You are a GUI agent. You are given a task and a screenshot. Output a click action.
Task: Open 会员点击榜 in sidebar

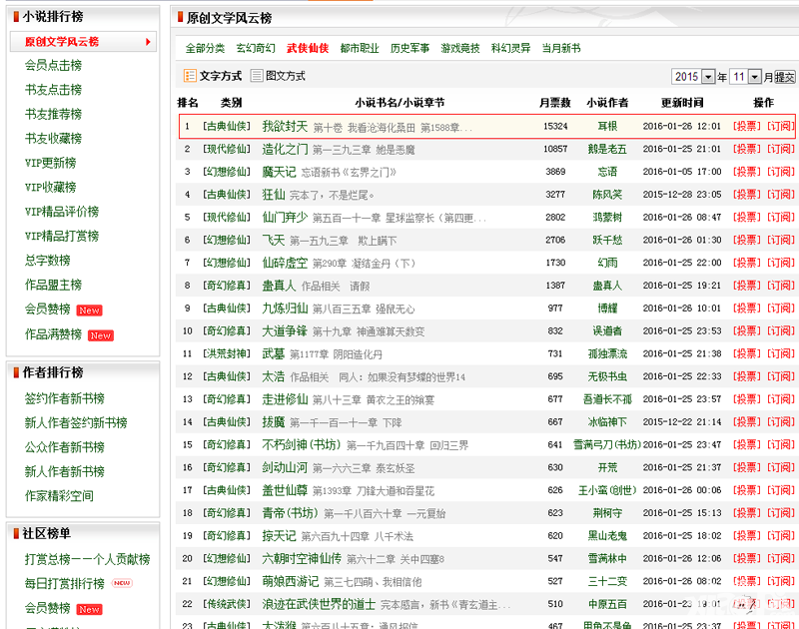tap(53, 65)
